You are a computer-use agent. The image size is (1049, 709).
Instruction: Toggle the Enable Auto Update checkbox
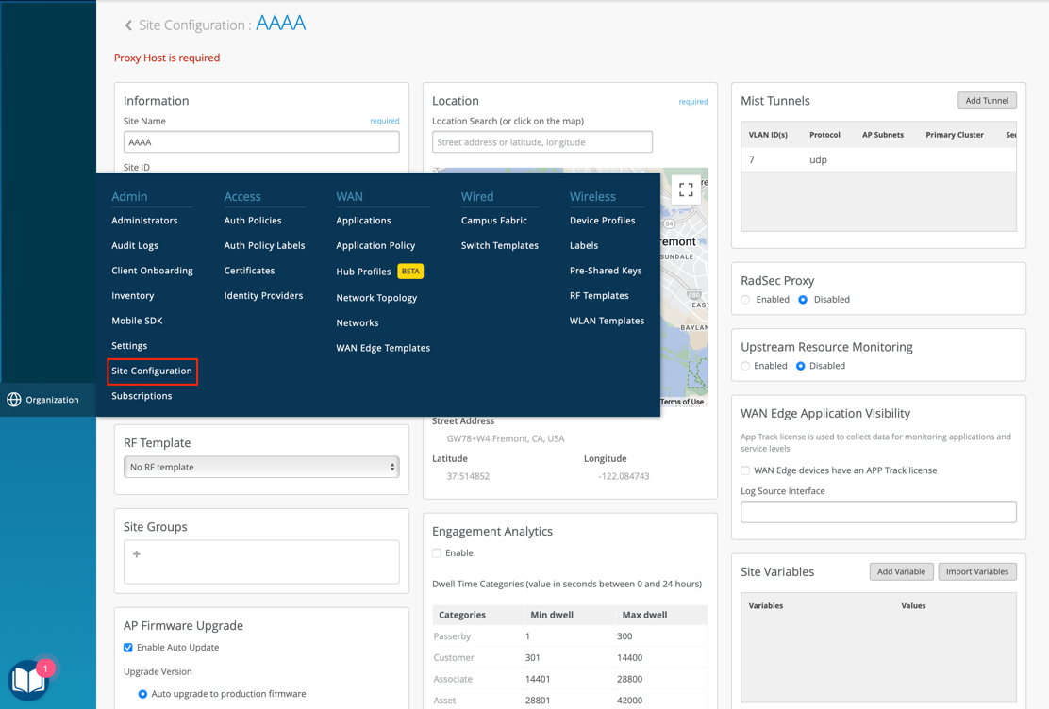(x=128, y=648)
